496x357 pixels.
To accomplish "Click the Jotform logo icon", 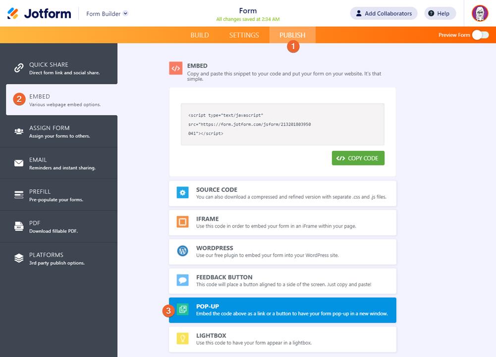I will tap(13, 13).
